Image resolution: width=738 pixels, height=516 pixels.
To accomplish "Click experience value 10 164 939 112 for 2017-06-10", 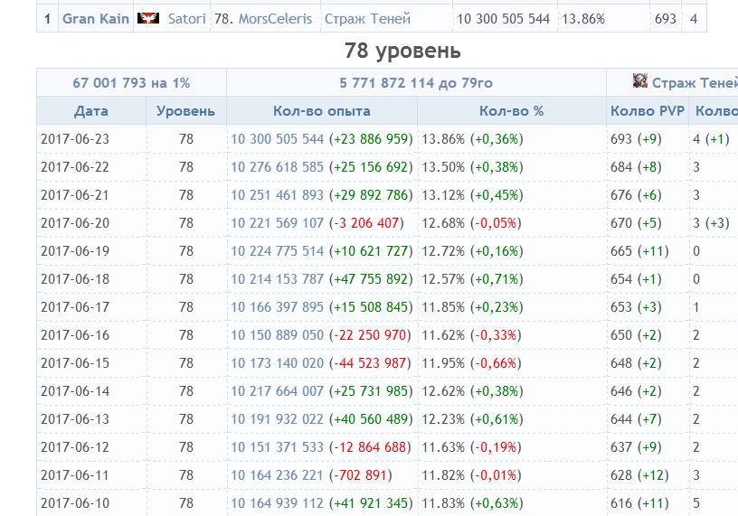I will (277, 503).
